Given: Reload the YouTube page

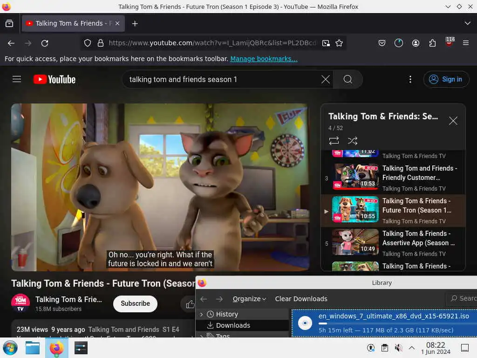Looking at the screenshot, I should 45,43.
